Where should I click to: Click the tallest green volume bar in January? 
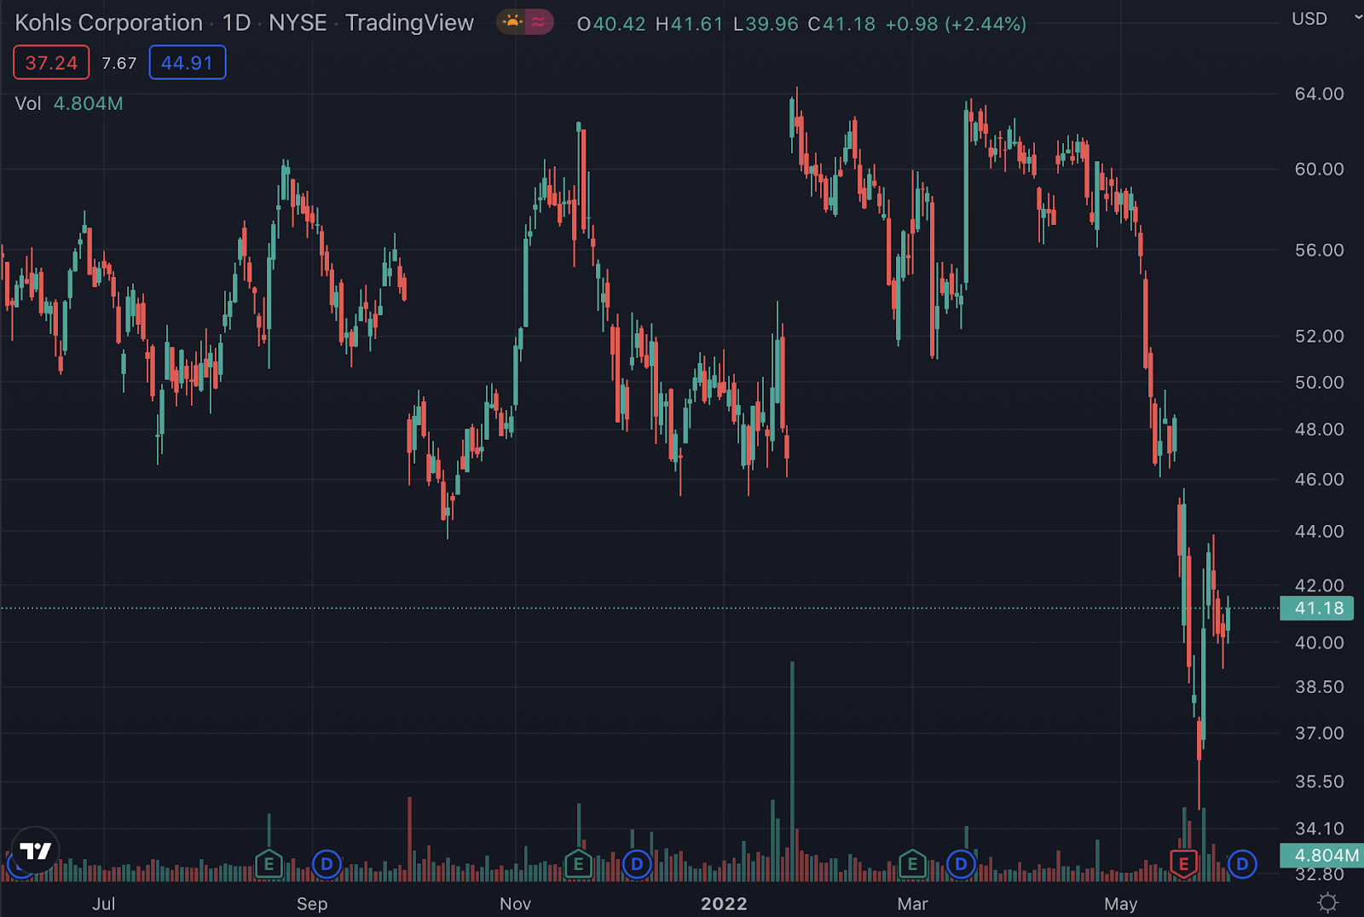tap(792, 770)
